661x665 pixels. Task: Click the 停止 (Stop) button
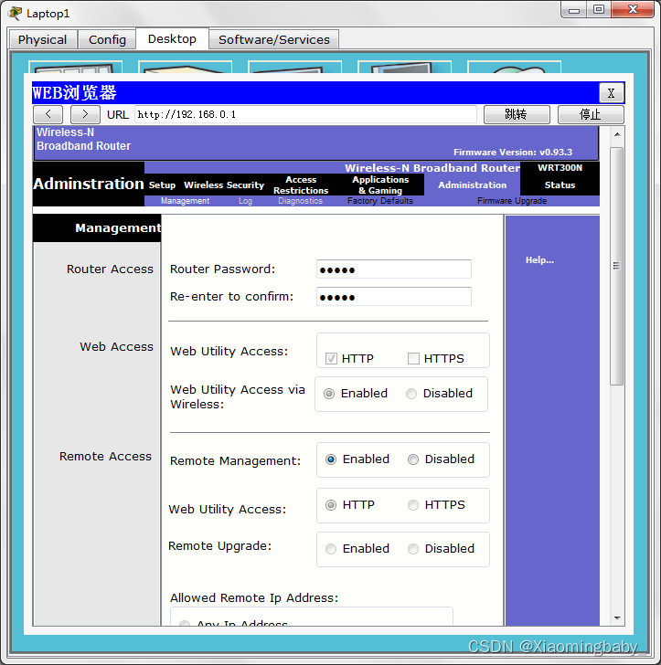click(591, 114)
